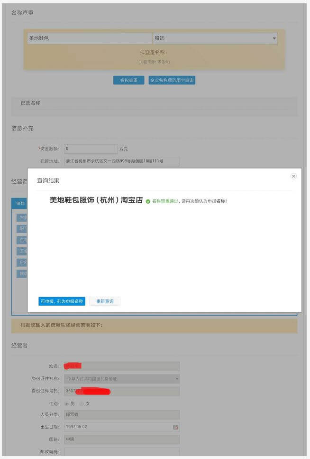The height and width of the screenshot is (459, 310).
Task: Click the 已选名称 section
Action: [x=155, y=106]
